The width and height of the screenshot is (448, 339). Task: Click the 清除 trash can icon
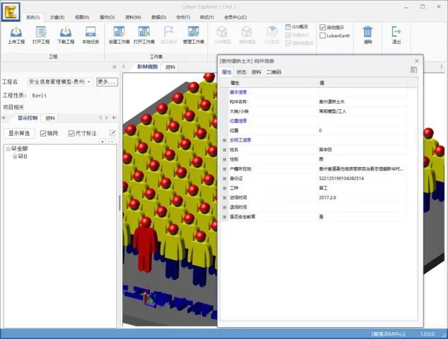coord(368,32)
